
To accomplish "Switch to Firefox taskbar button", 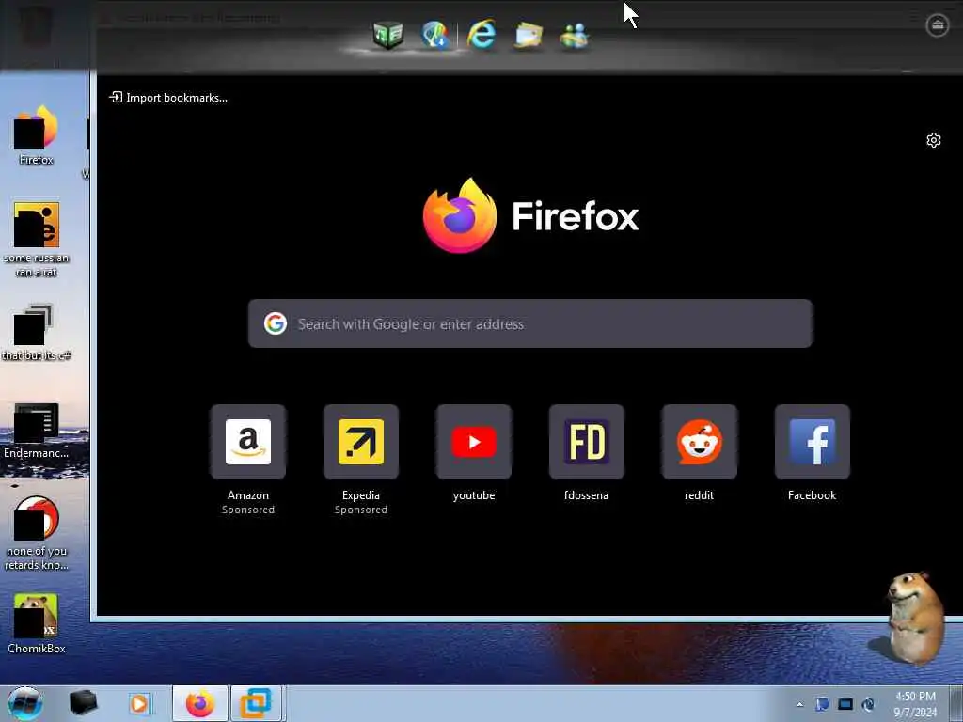I will pyautogui.click(x=200, y=703).
